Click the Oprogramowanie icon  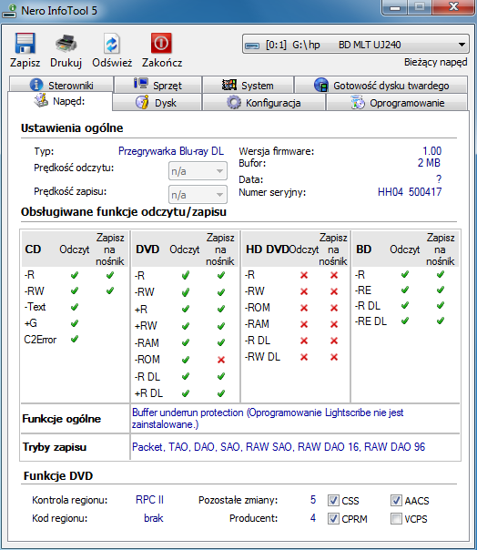tap(358, 103)
